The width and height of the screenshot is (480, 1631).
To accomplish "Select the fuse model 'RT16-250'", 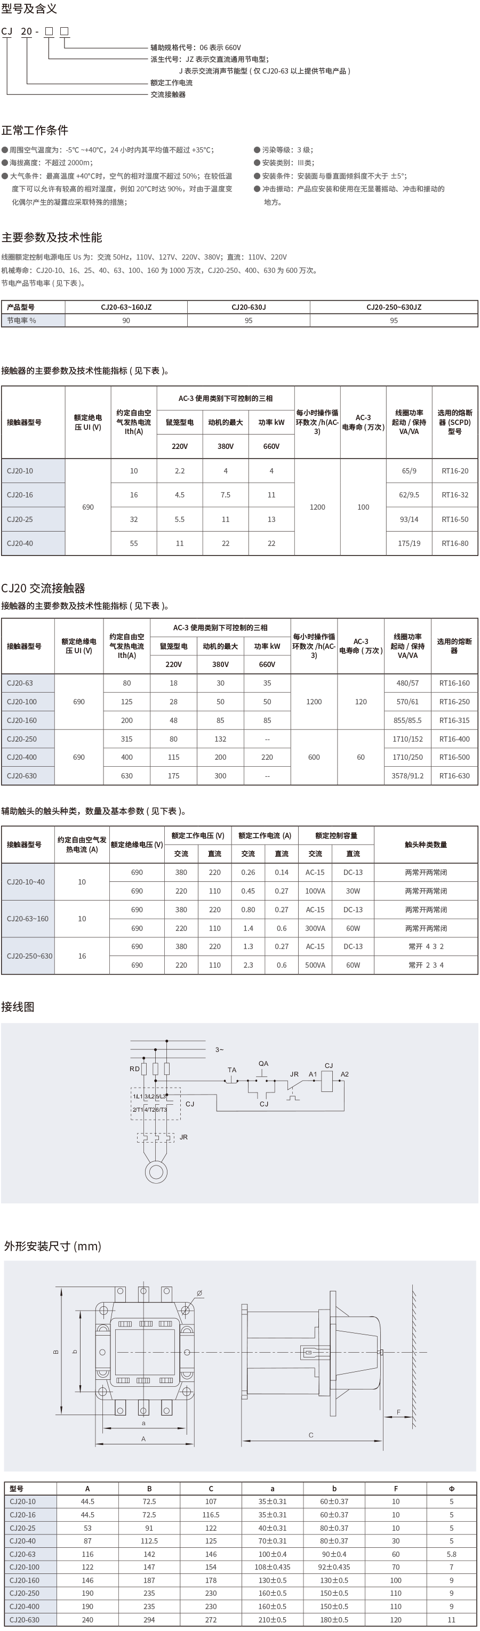I will click(455, 702).
